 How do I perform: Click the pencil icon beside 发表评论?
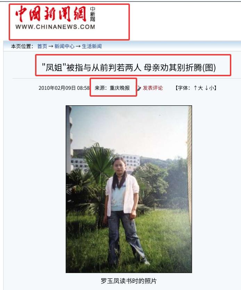pyautogui.click(x=139, y=88)
